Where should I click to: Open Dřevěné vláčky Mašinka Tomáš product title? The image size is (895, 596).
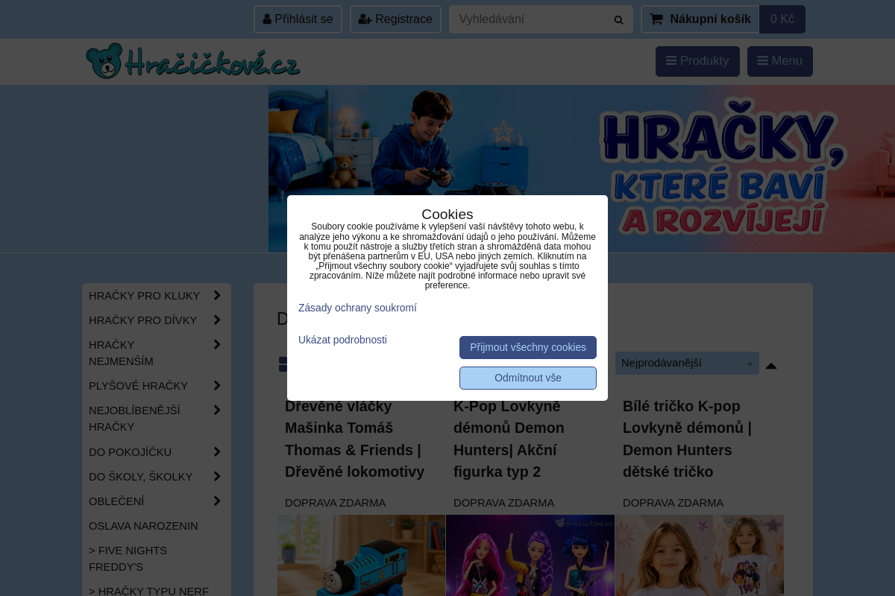[354, 439]
